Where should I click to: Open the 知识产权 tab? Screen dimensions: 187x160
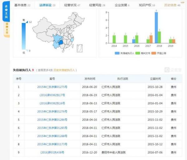[x=147, y=5]
